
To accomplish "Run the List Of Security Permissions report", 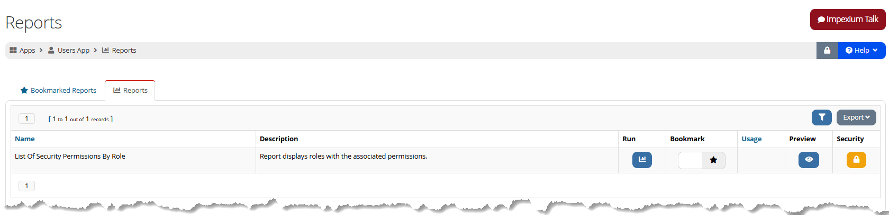I will tap(642, 160).
